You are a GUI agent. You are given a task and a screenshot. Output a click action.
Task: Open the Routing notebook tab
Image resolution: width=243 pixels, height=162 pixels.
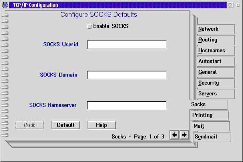[215, 40]
